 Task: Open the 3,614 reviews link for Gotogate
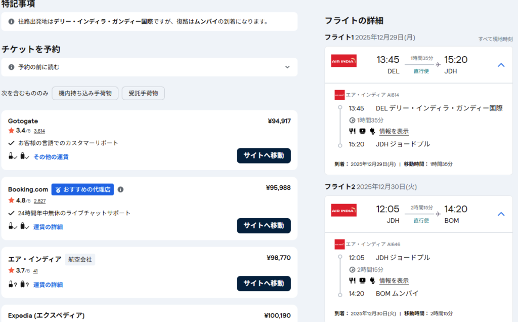tap(39, 131)
